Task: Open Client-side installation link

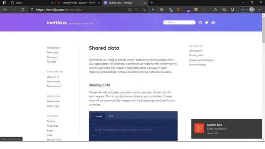Action: pos(53,106)
